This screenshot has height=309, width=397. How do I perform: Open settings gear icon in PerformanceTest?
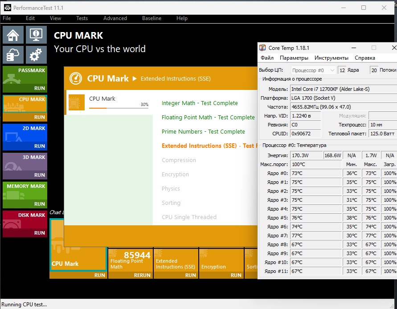click(36, 55)
